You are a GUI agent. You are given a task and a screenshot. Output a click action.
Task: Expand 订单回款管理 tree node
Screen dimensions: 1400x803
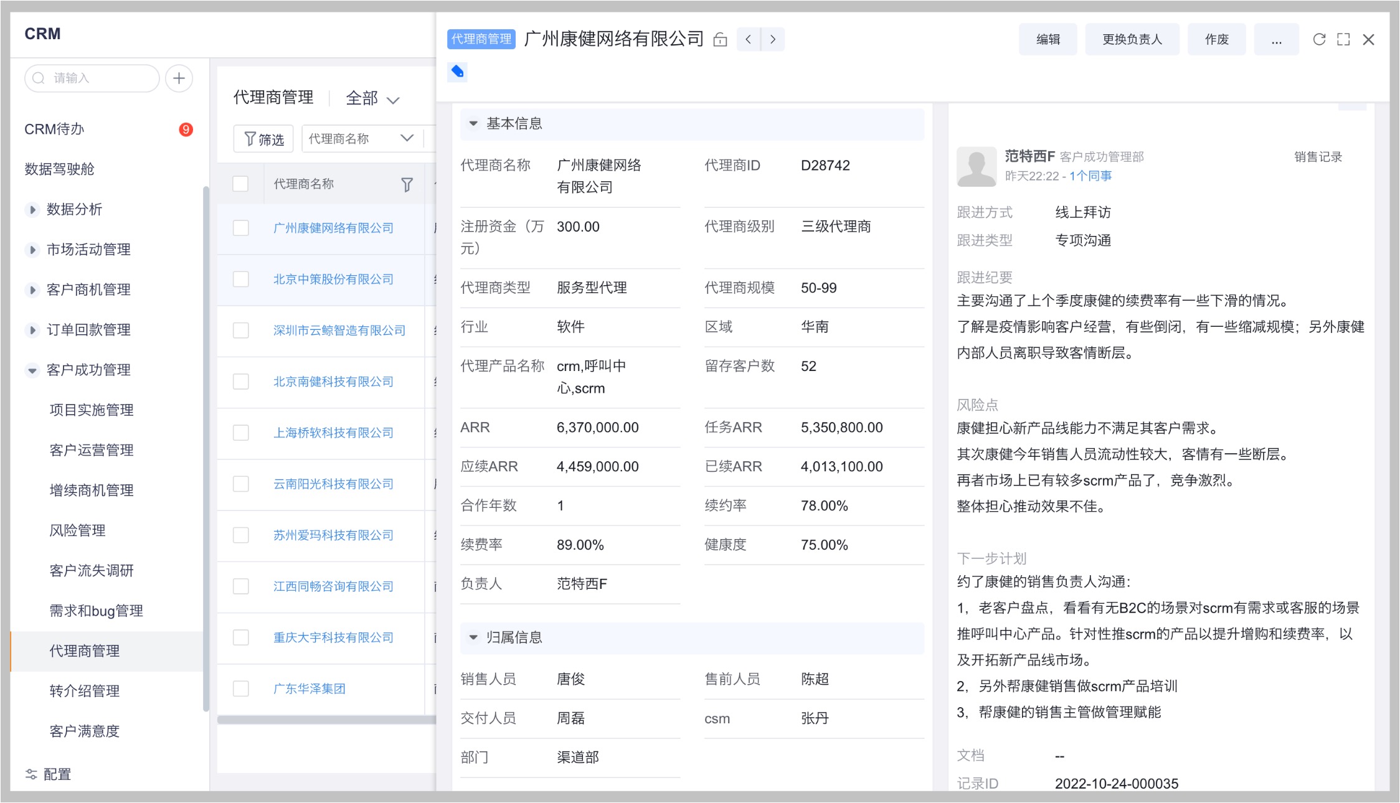[32, 330]
